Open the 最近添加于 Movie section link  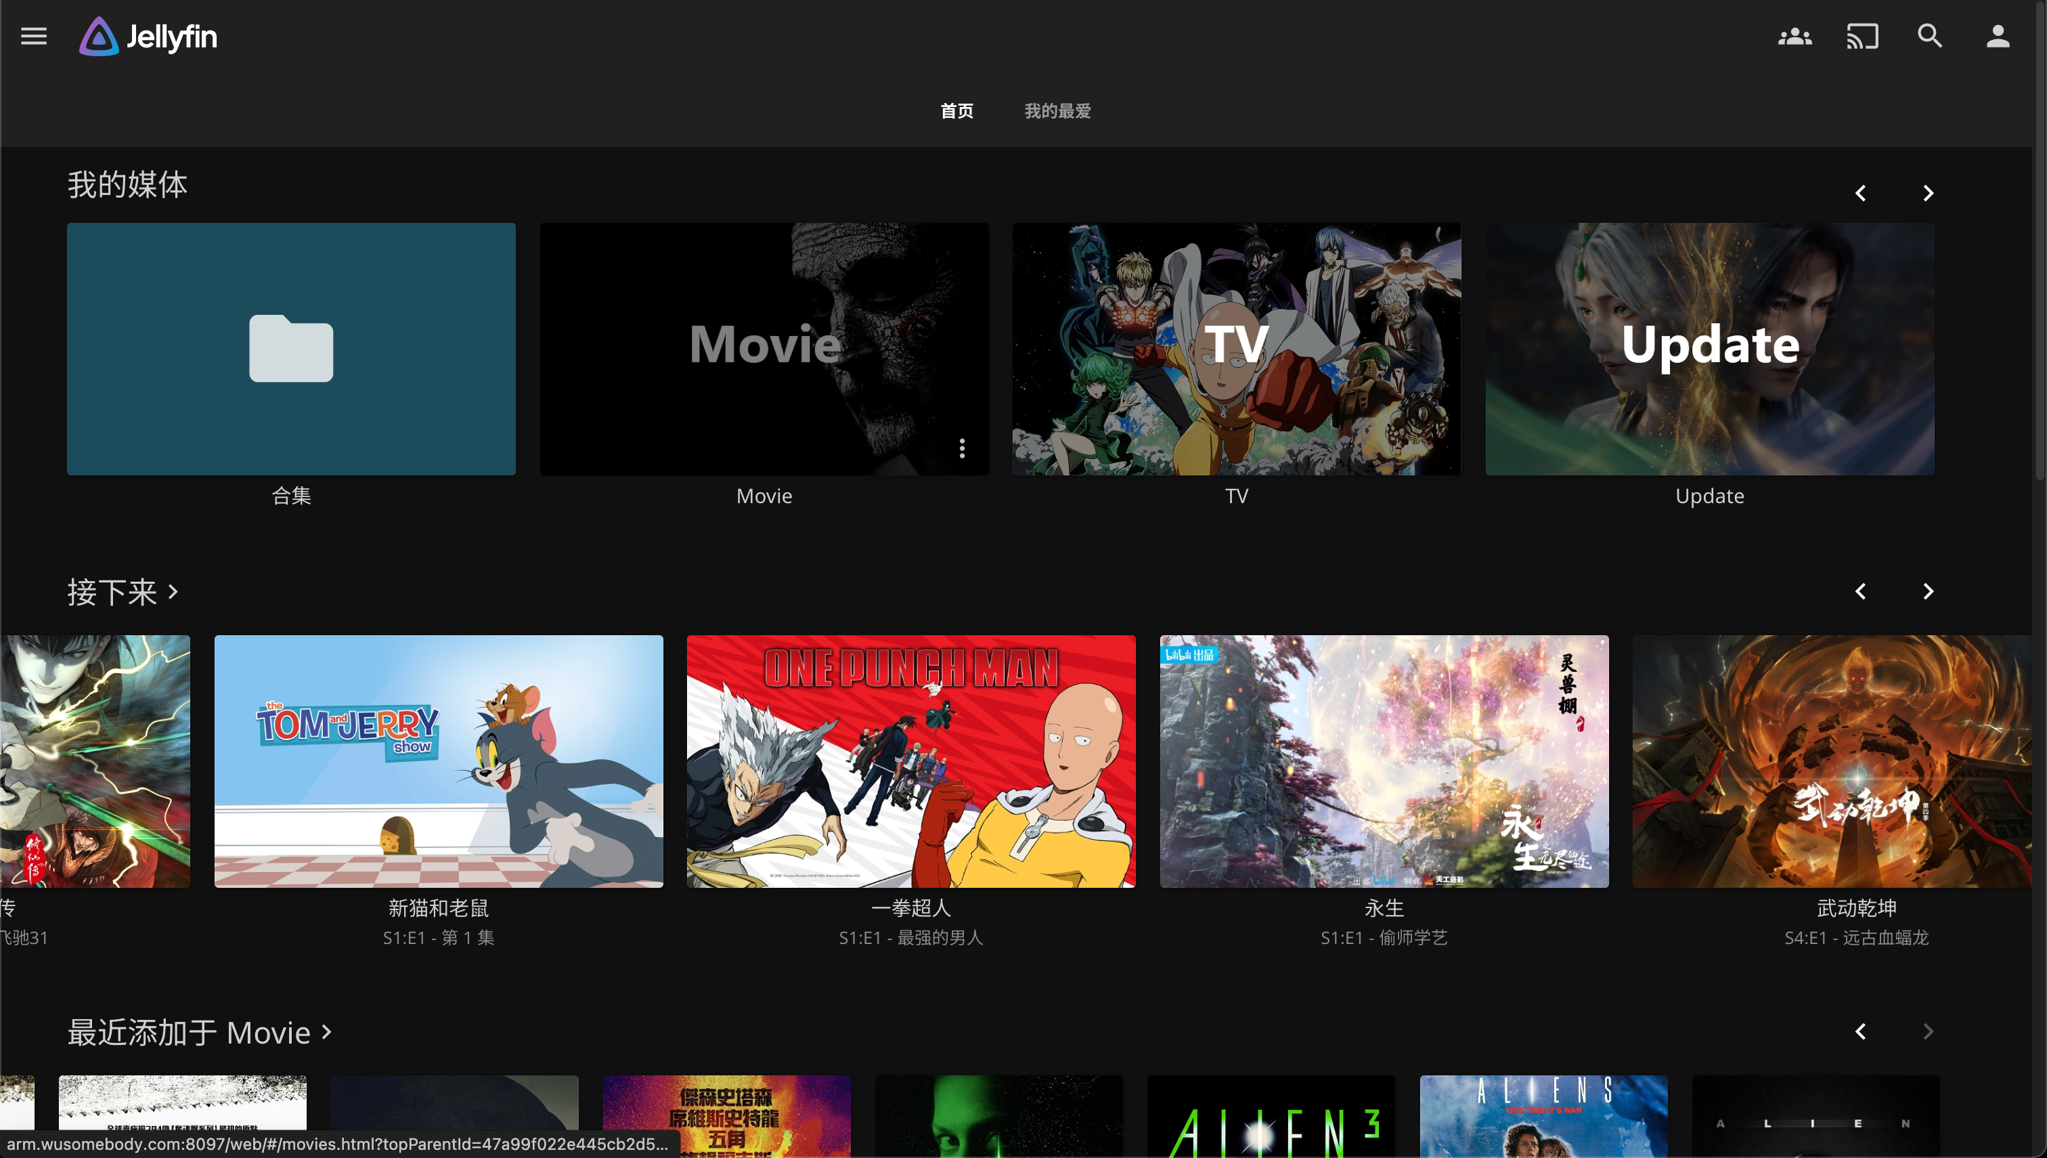pos(200,1032)
